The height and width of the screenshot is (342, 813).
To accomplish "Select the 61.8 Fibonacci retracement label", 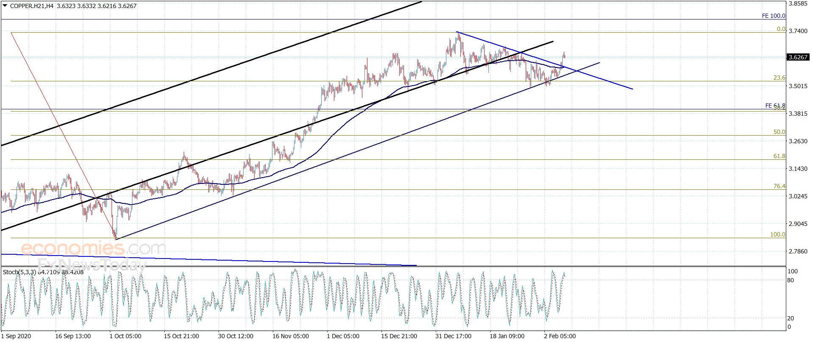I will click(x=779, y=156).
